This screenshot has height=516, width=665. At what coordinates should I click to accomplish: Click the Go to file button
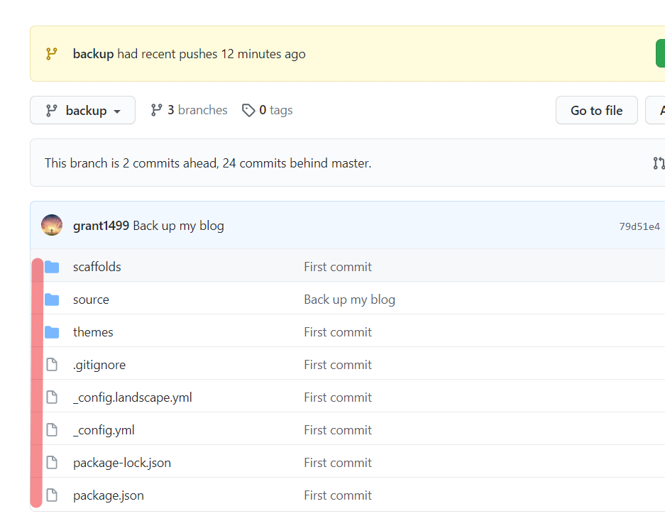[597, 110]
